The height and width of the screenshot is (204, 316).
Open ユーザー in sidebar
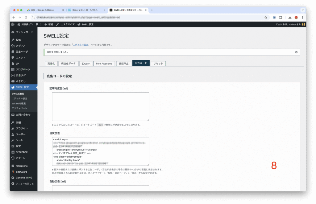[x=23, y=134]
